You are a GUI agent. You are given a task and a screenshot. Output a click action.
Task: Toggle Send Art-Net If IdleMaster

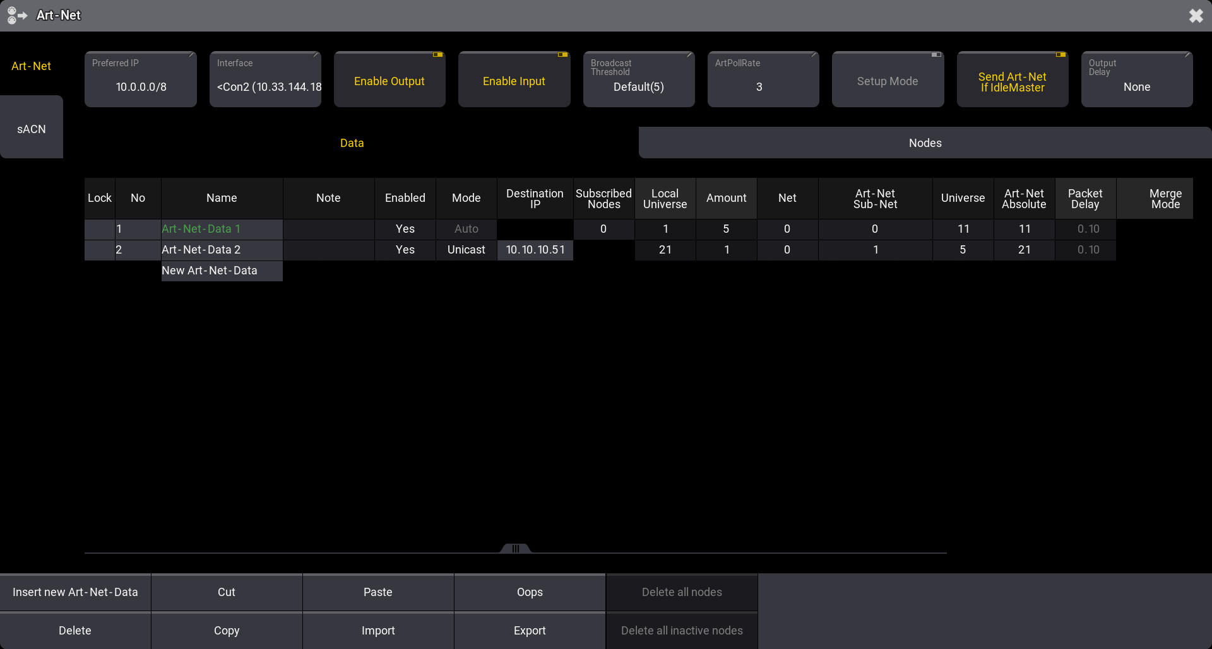[x=1013, y=79]
